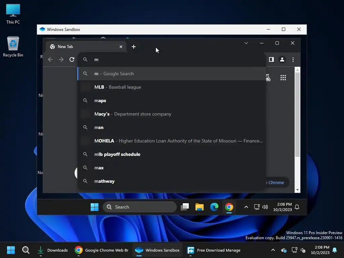Click the scrollbar up arrow in Chrome
This screenshot has width=344, height=258.
(297, 70)
